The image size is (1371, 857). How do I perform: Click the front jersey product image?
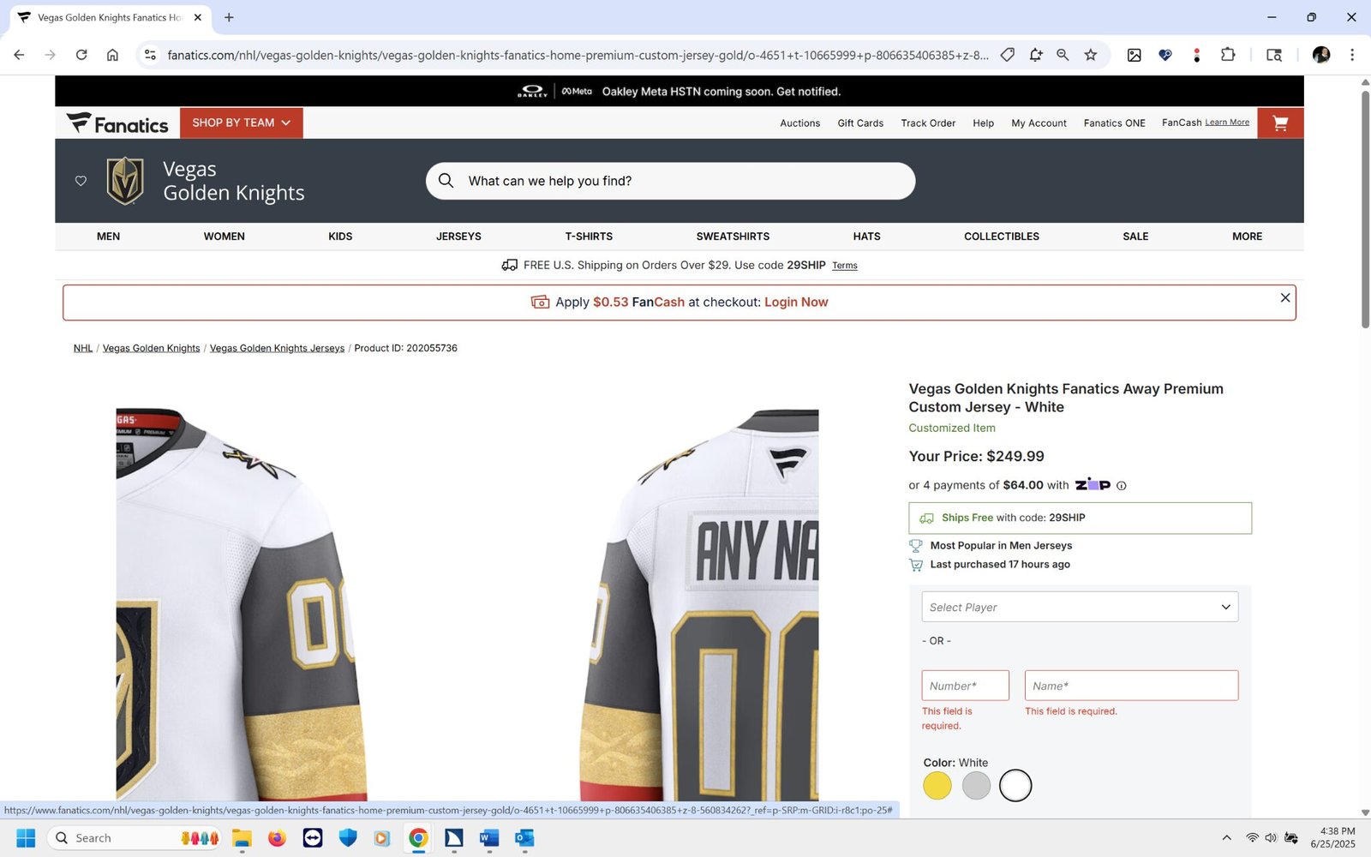pos(242,604)
